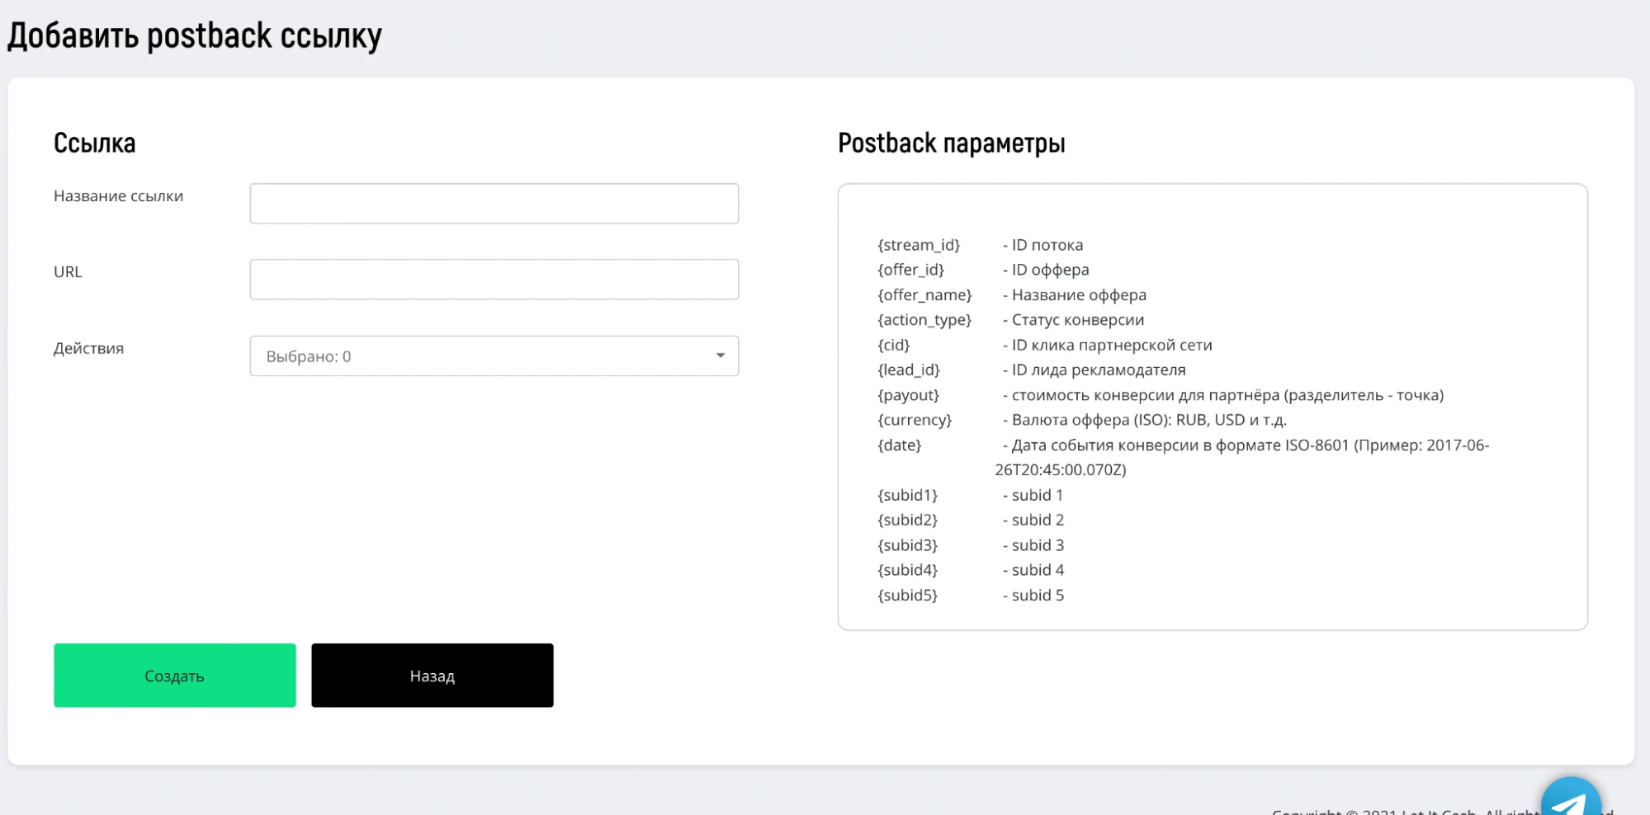Click the 'Статус конверсии' description

coord(1073,320)
